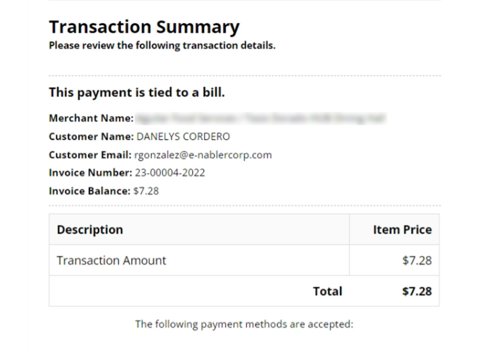
Task: Select "This payment is tied to a bill" heading
Action: pyautogui.click(x=137, y=92)
